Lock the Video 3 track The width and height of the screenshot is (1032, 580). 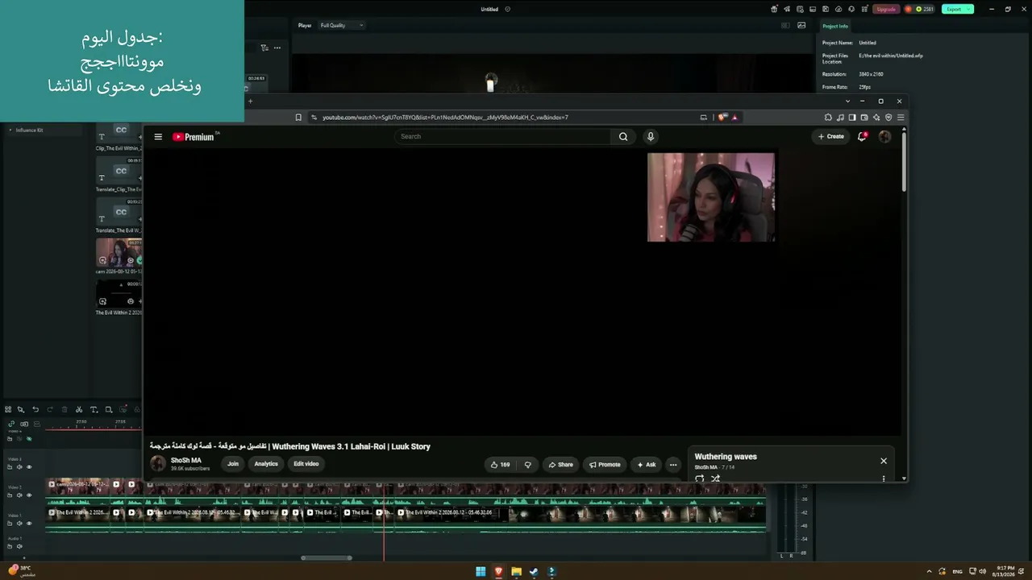[x=10, y=467]
